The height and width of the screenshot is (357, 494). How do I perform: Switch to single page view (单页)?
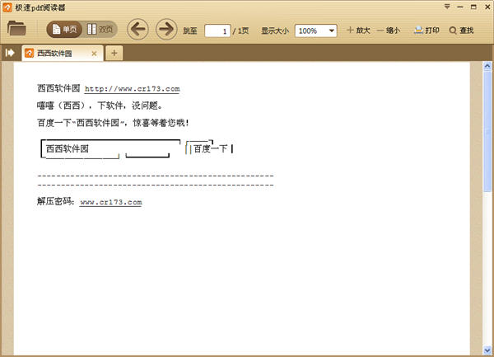click(64, 30)
